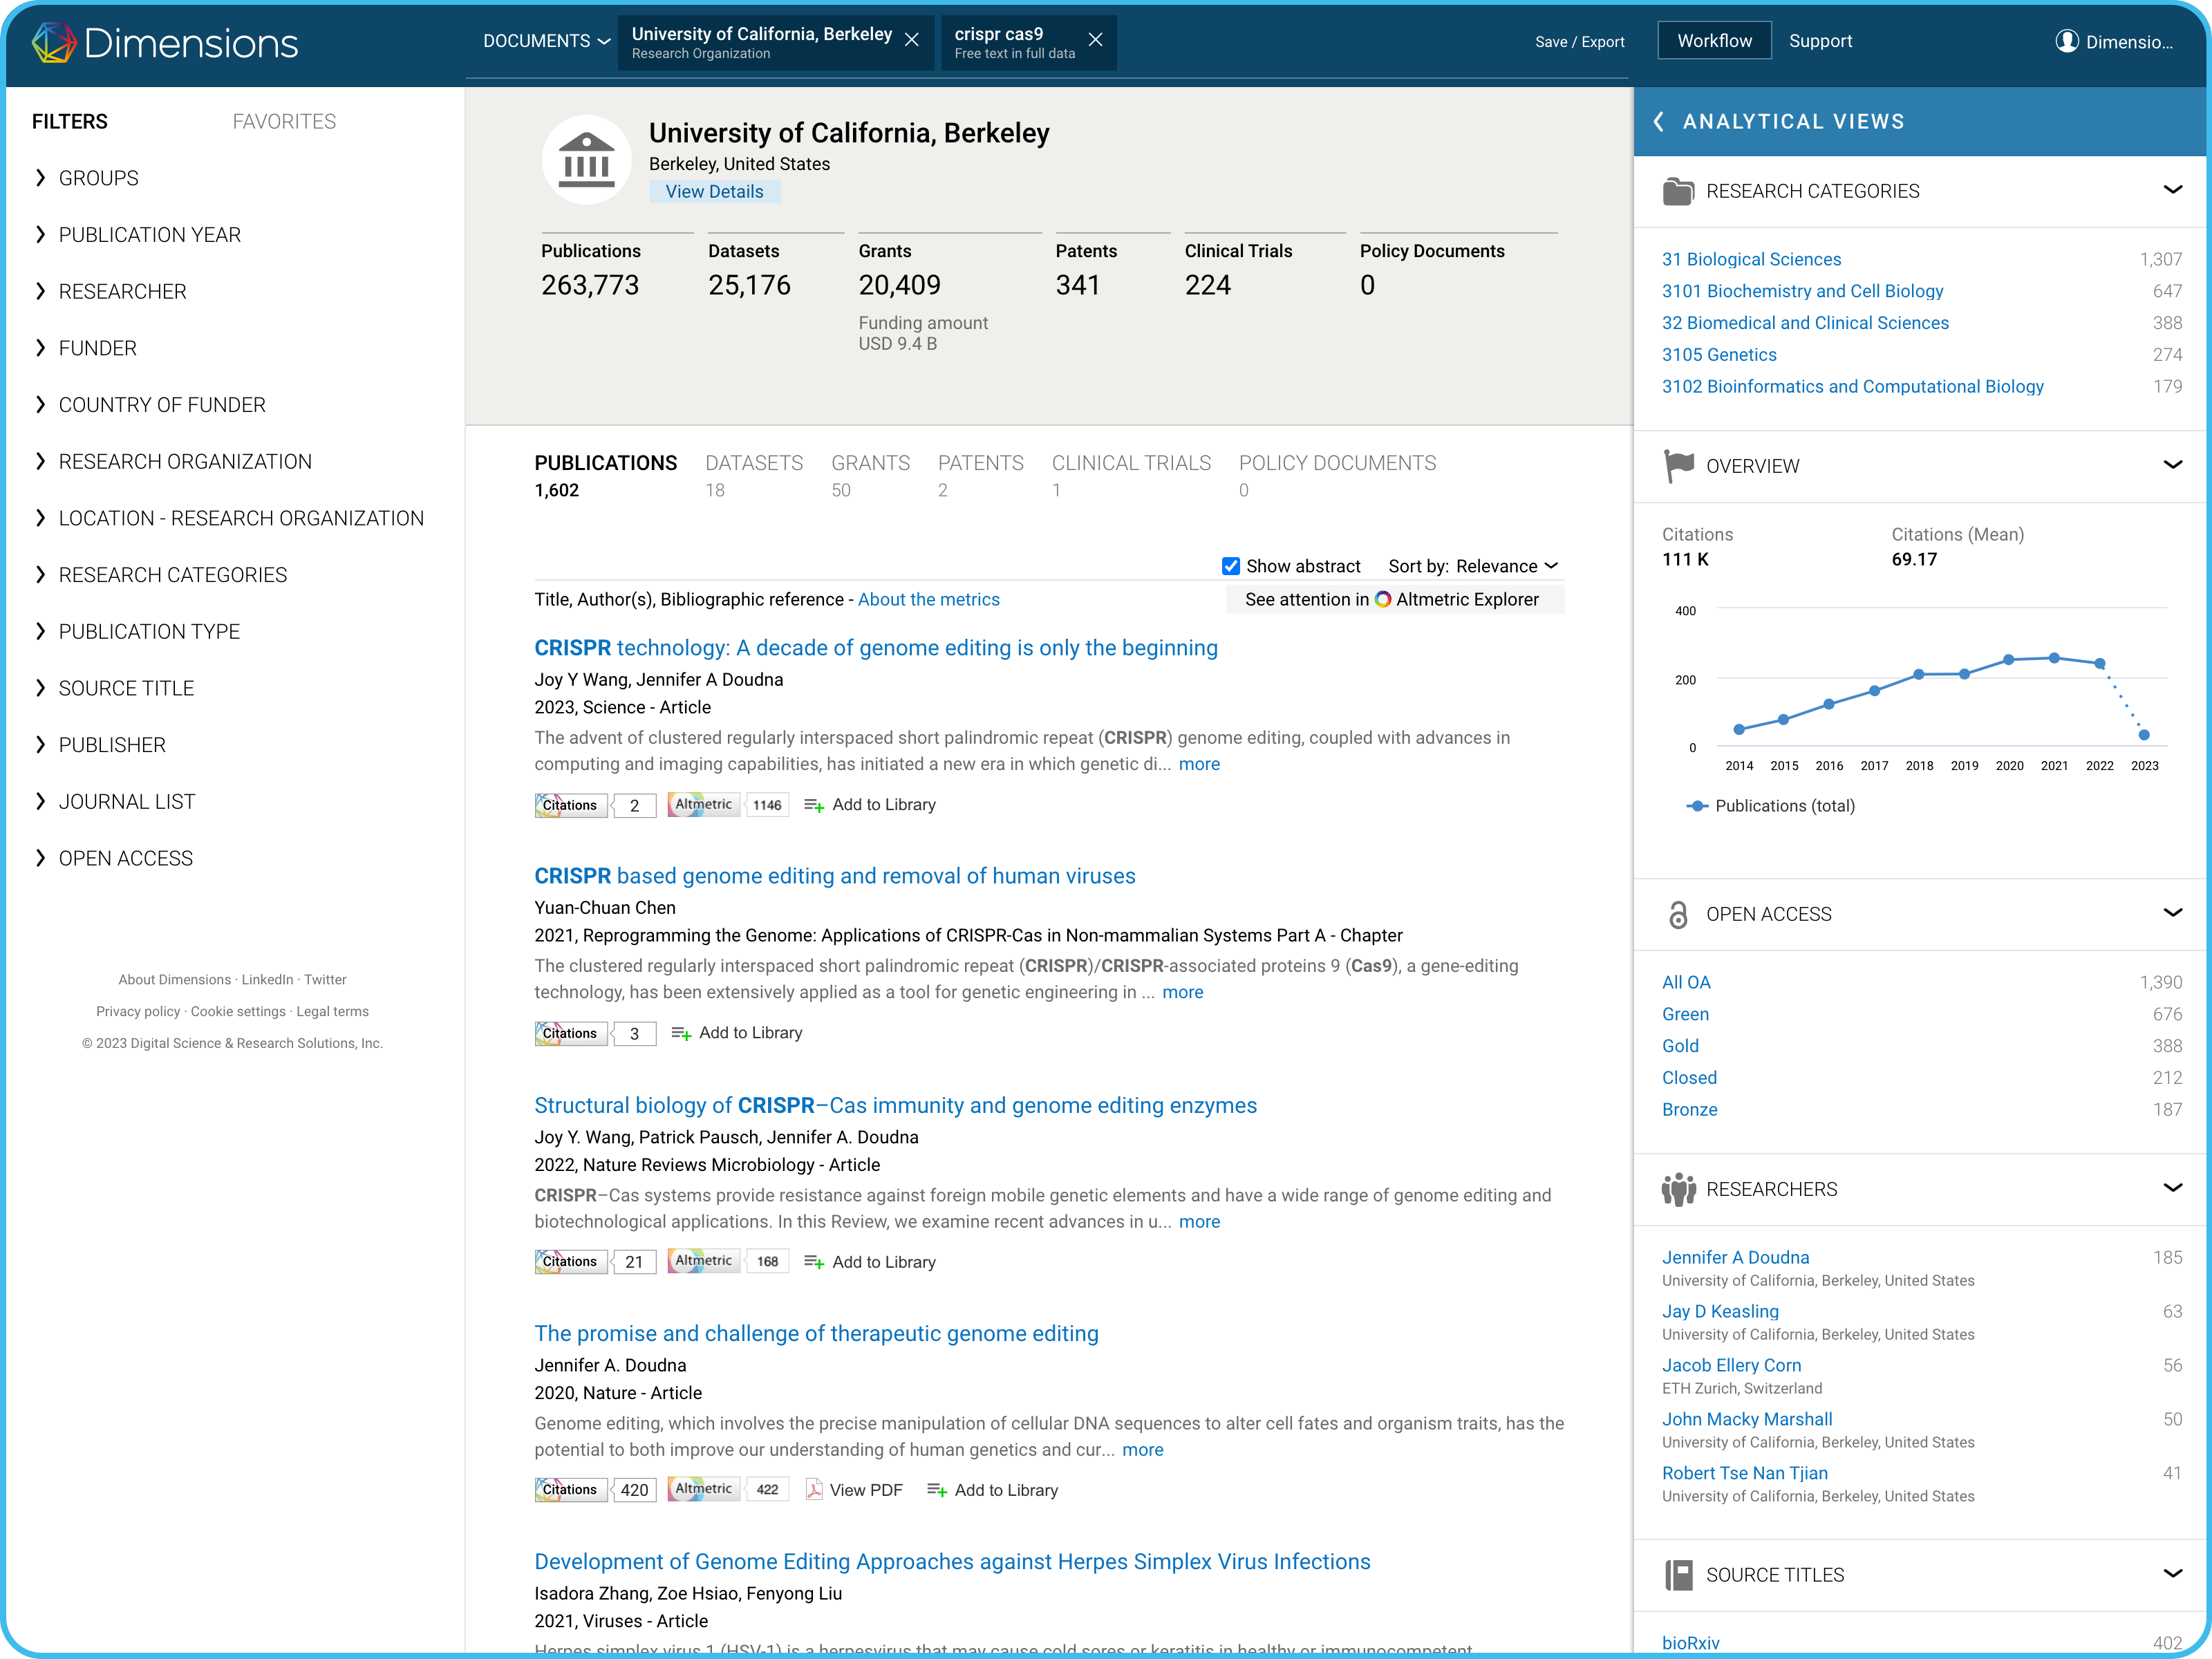
Task: Switch to the GRANTS tab
Action: point(870,463)
